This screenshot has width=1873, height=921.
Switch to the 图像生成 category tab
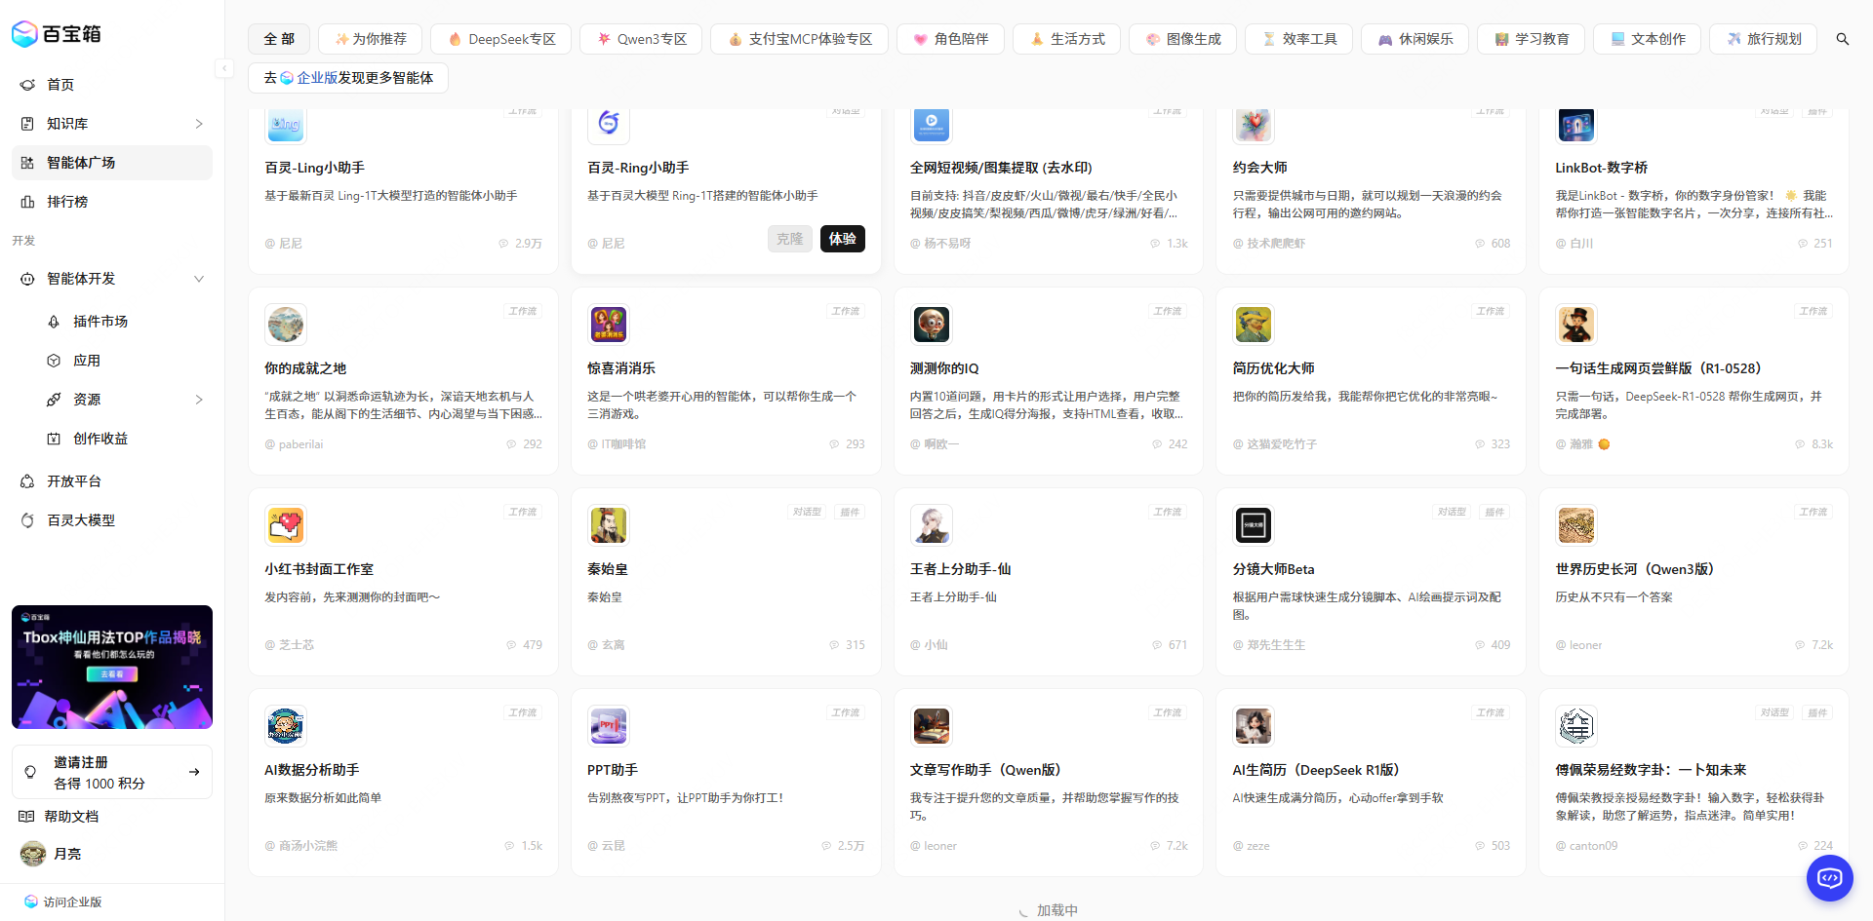point(1182,39)
